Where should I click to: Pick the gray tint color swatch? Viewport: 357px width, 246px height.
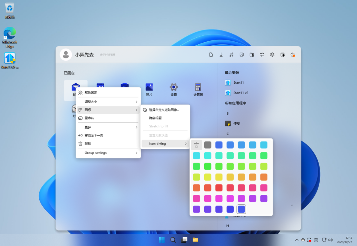[208, 145]
